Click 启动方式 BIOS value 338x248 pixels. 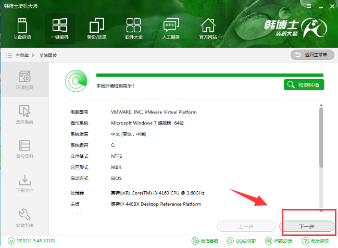click(x=117, y=178)
